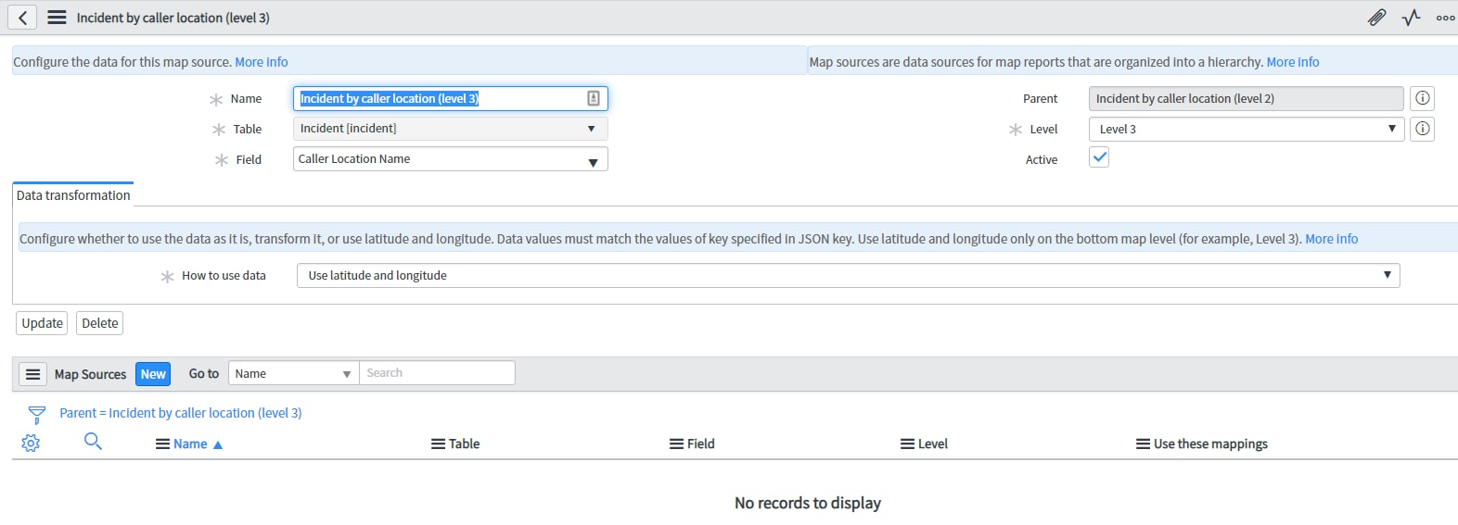Click the info icon next to Level
The image size is (1458, 525).
tap(1422, 129)
